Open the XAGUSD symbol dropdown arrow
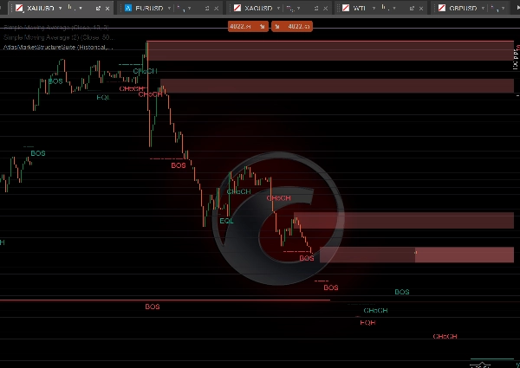This screenshot has height=368, width=520. pos(278,9)
